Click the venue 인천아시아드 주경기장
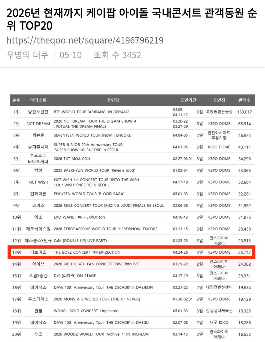Image resolution: width=265 pixels, height=342 pixels. coord(219,135)
